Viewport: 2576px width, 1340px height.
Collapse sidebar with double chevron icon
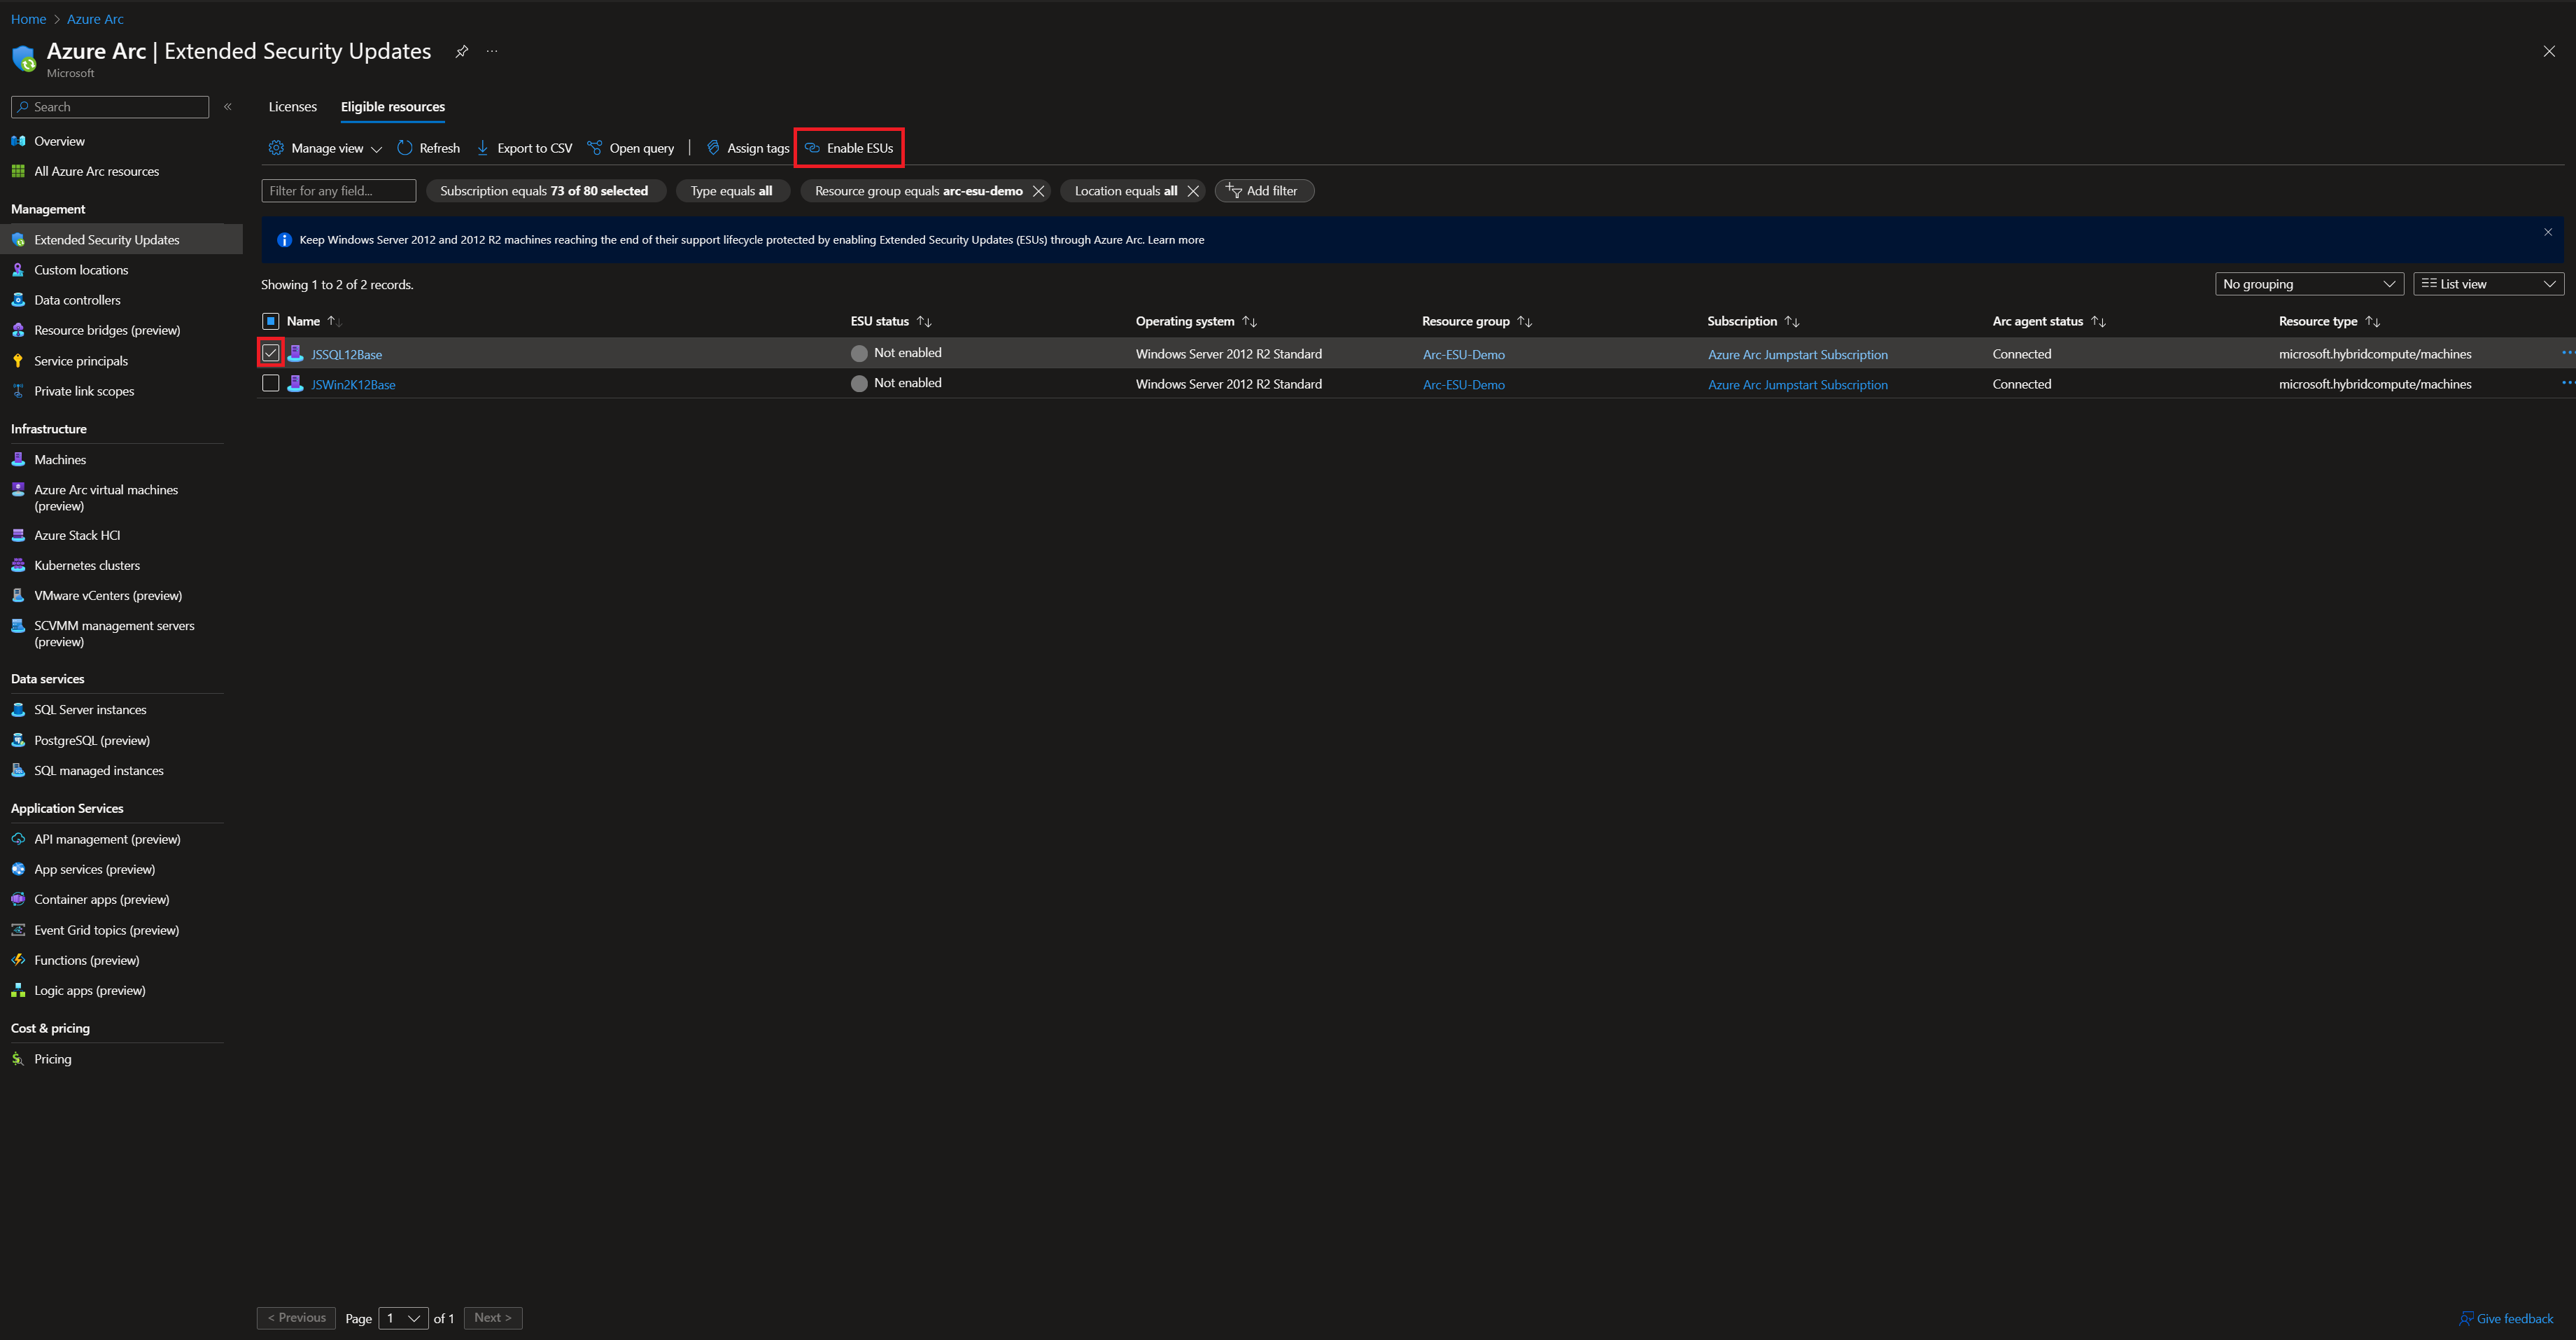coord(228,107)
